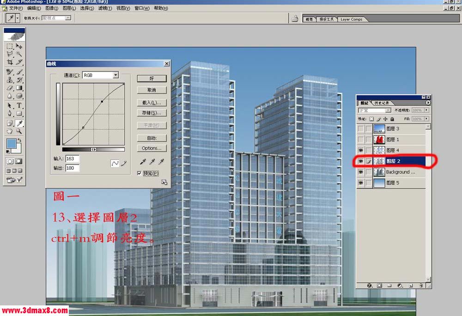Click the 载入(L)... button

tap(152, 103)
